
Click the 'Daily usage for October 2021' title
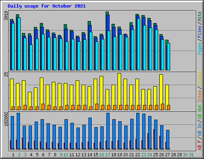(x=47, y=6)
